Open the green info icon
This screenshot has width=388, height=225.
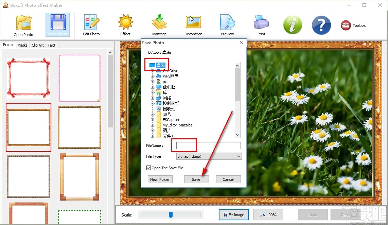[293, 25]
